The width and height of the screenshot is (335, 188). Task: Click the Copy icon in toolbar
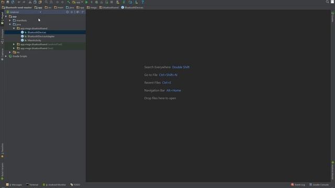[35, 2]
